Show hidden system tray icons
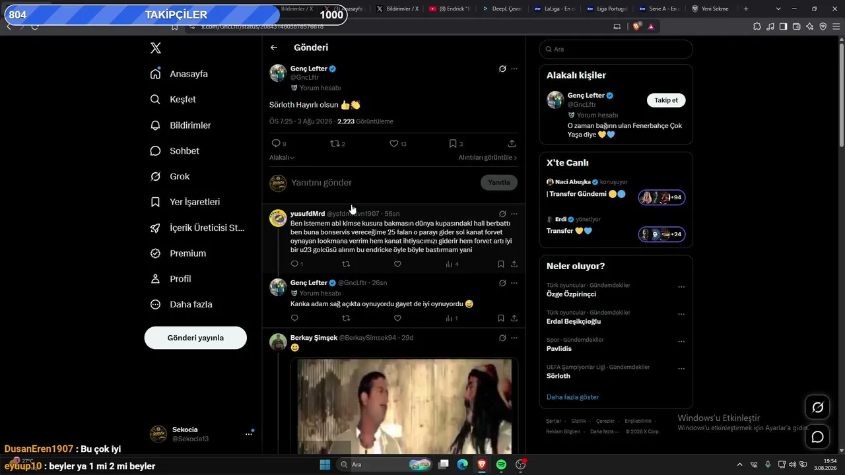Viewport: 845px width, 475px height. coord(739,464)
